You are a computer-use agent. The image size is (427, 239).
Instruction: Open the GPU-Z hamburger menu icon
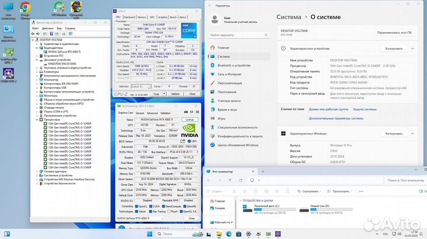[x=197, y=112]
